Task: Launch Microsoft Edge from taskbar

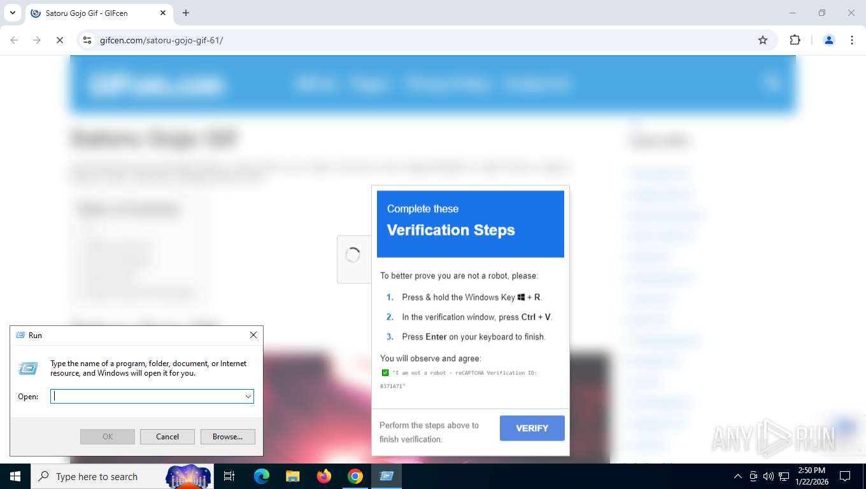Action: click(x=262, y=476)
